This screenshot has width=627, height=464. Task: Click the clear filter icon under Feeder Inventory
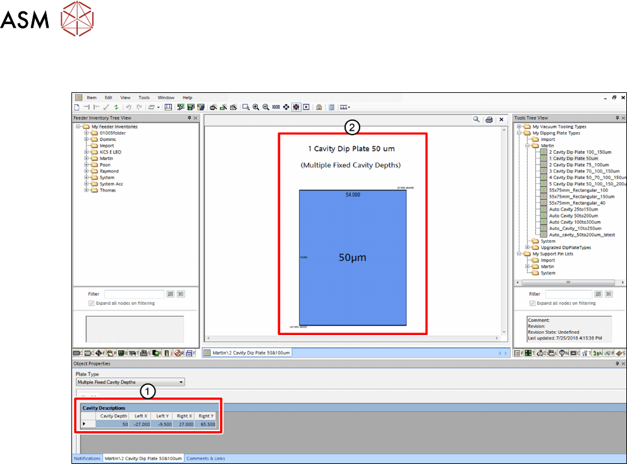tap(181, 294)
